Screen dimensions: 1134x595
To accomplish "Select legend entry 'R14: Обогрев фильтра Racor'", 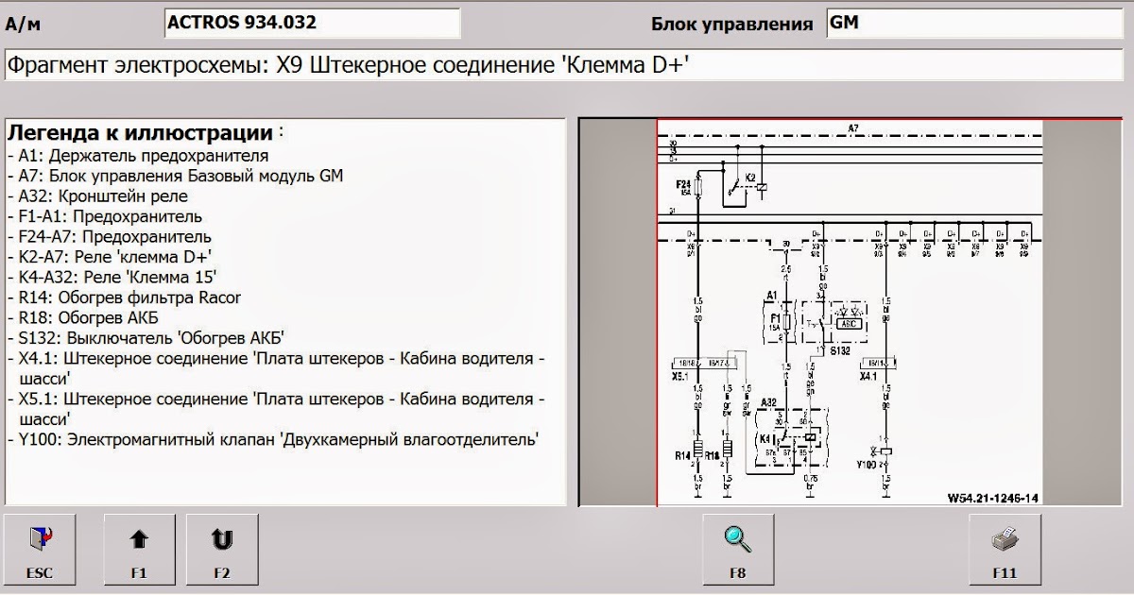I will (x=124, y=297).
